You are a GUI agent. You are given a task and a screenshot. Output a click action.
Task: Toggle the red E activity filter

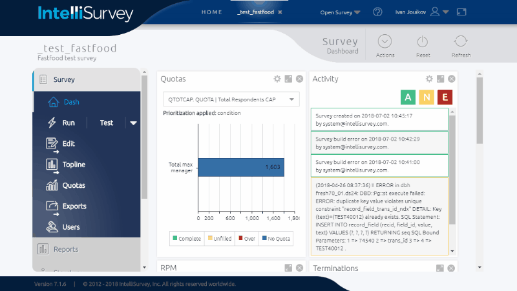445,97
